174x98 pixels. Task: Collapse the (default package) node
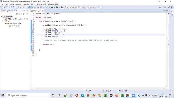pos(6,24)
